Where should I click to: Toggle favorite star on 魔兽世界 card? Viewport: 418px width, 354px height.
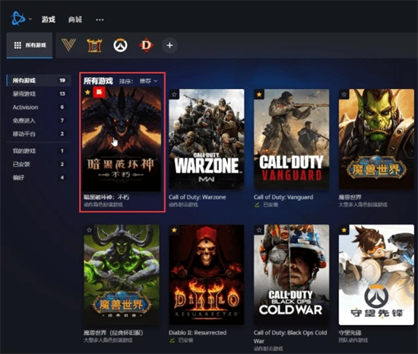[344, 94]
